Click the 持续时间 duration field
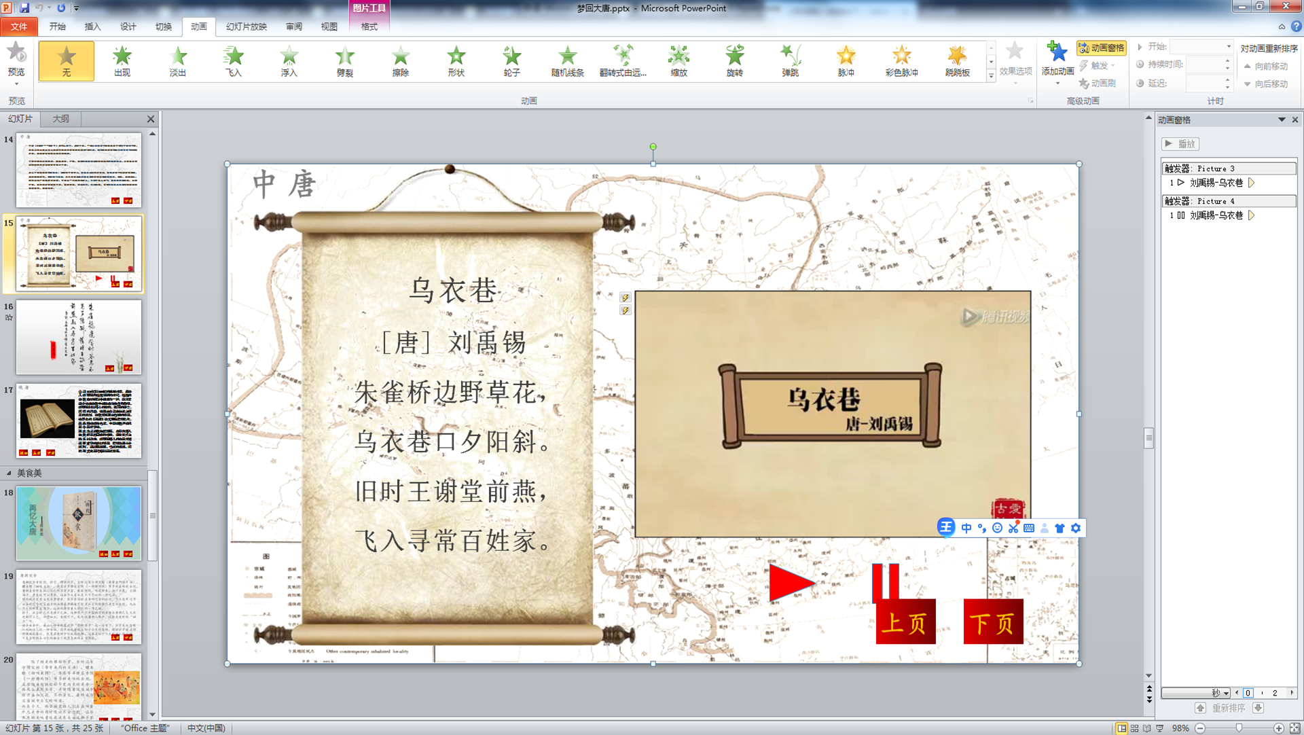The image size is (1304, 735). (1204, 64)
